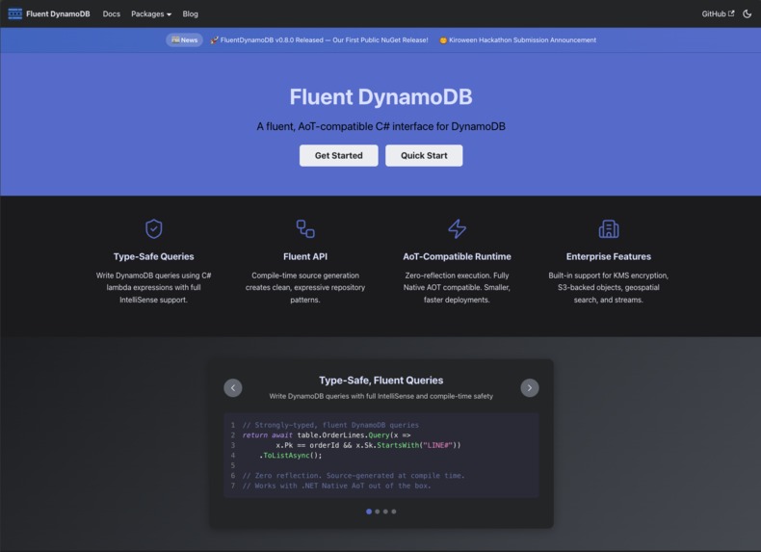Click the tagline about AoT-compatible C# interface
Screen dimensions: 761x552
tap(381, 126)
